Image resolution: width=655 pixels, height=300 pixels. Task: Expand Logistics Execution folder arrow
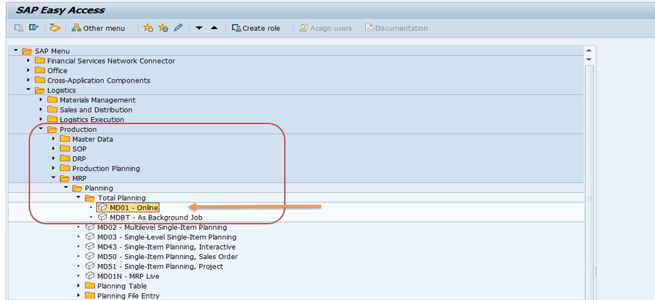pyautogui.click(x=41, y=119)
